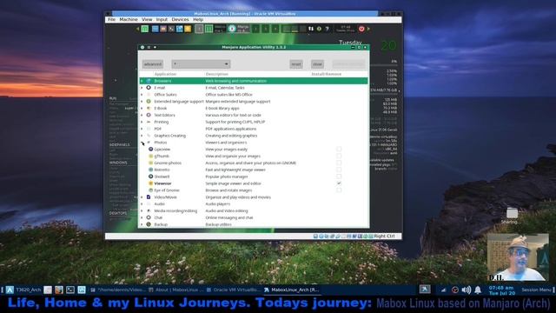
Task: Click the yellow folder icon in Mabox panel
Action: click(x=188, y=29)
